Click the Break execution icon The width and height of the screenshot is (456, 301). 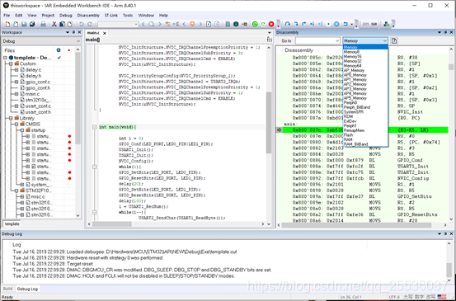336,24
